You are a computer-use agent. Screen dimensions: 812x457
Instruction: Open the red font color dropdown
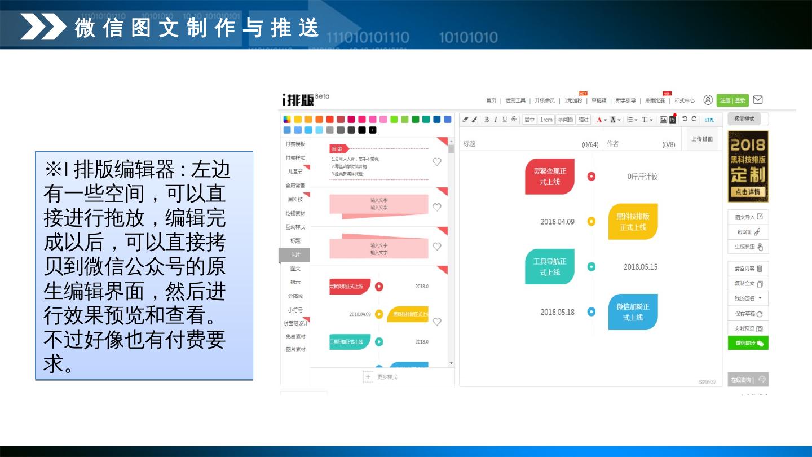click(x=602, y=120)
